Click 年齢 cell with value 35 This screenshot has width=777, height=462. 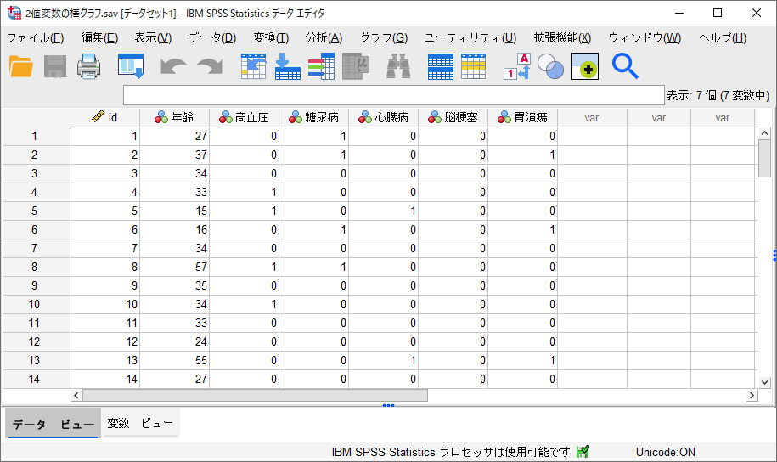174,285
